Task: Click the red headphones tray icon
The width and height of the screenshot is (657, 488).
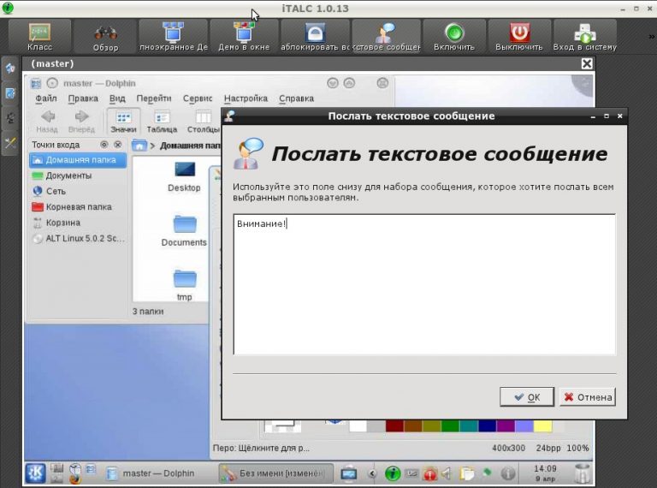Action: pos(430,473)
